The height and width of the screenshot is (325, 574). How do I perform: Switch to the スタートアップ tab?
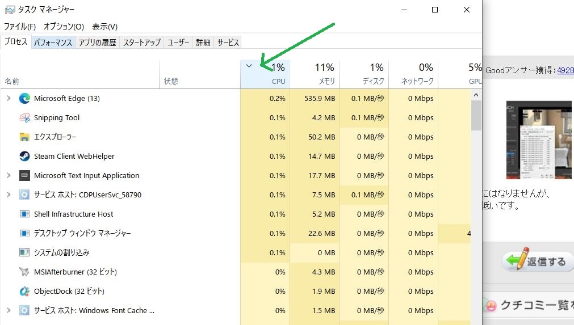(x=142, y=43)
